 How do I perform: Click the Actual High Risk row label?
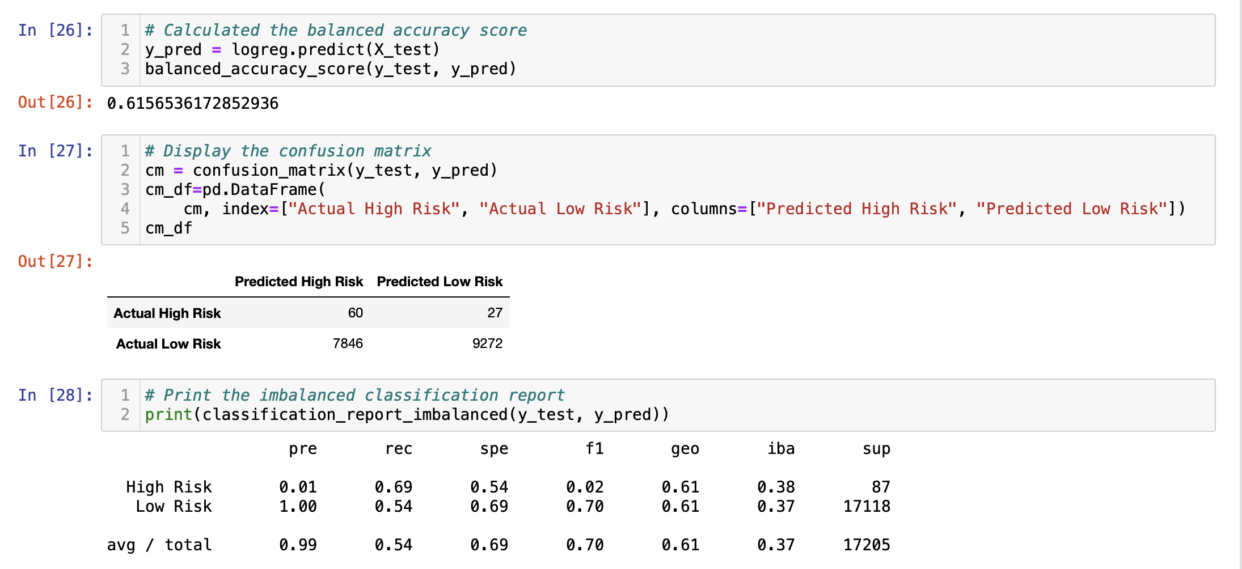(167, 313)
